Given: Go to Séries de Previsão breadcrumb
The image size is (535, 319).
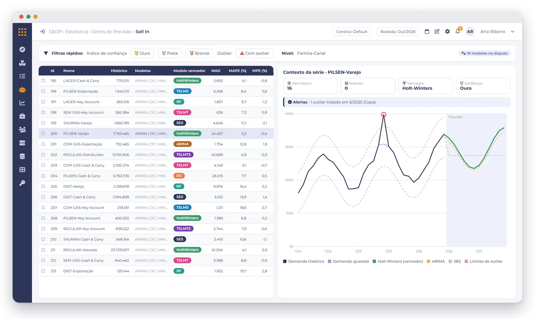Looking at the screenshot, I should click(112, 32).
